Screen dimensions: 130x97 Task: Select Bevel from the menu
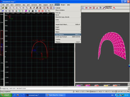pyautogui.click(x=68, y=15)
